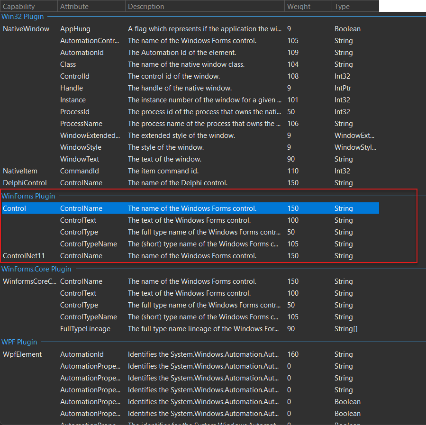Collapse the WPF Plugin group header

pos(19,342)
